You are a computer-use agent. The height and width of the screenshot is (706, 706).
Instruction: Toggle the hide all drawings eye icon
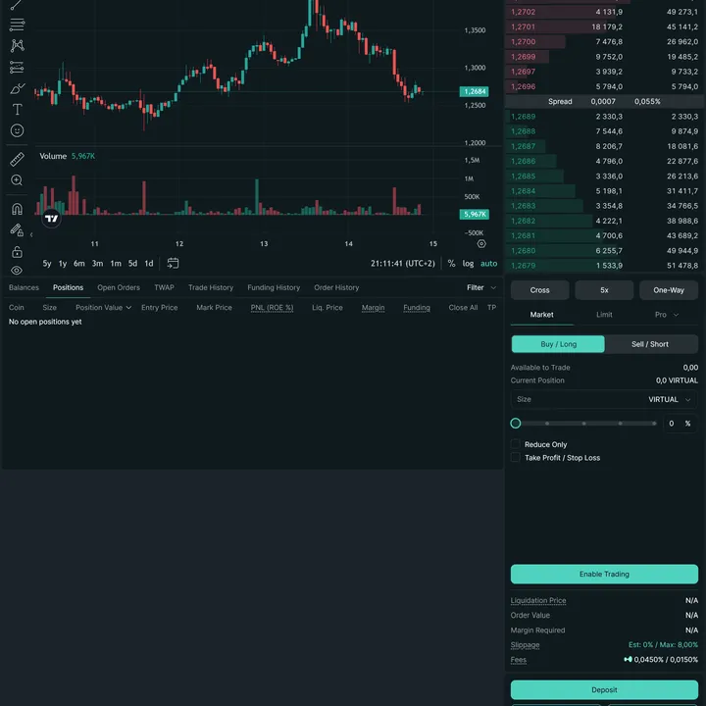pyautogui.click(x=17, y=271)
